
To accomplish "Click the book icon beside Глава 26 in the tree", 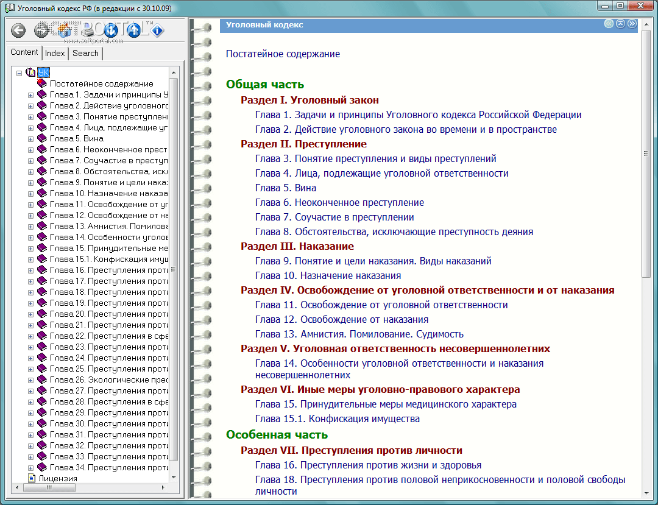I will click(x=42, y=379).
